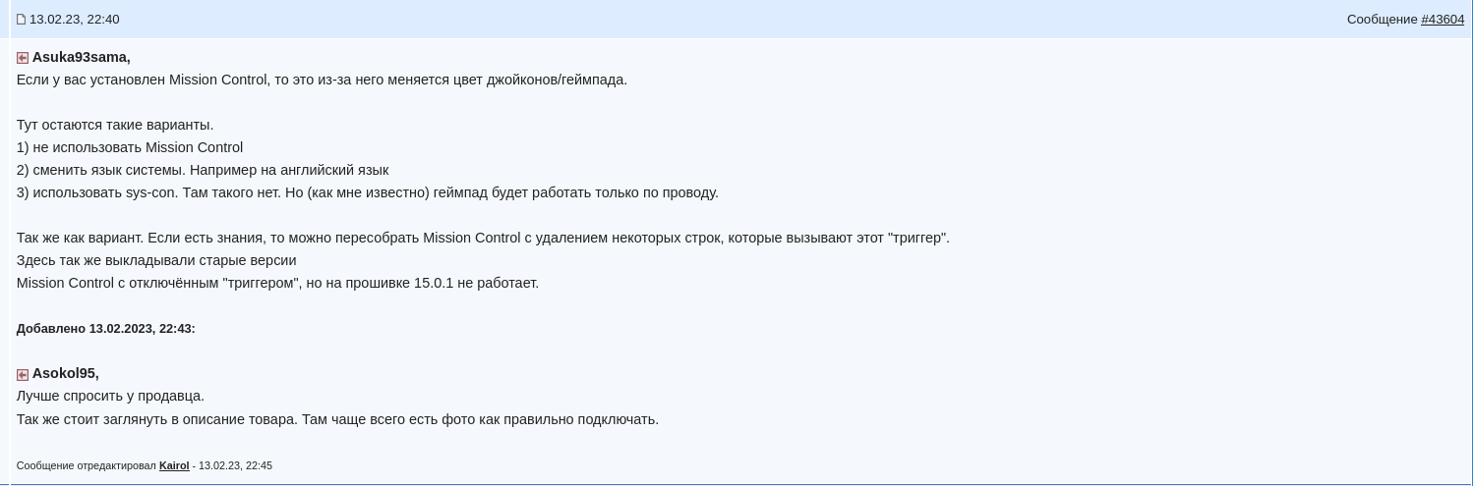1476x486 pixels.
Task: Select the Asokol95 username mention
Action: click(65, 373)
